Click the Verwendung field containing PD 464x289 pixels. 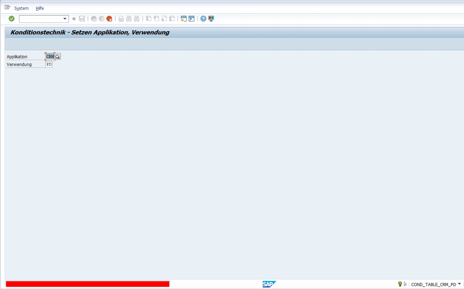(x=49, y=64)
